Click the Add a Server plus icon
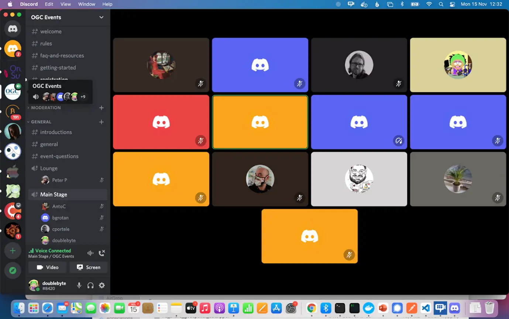509x319 pixels. tap(13, 251)
